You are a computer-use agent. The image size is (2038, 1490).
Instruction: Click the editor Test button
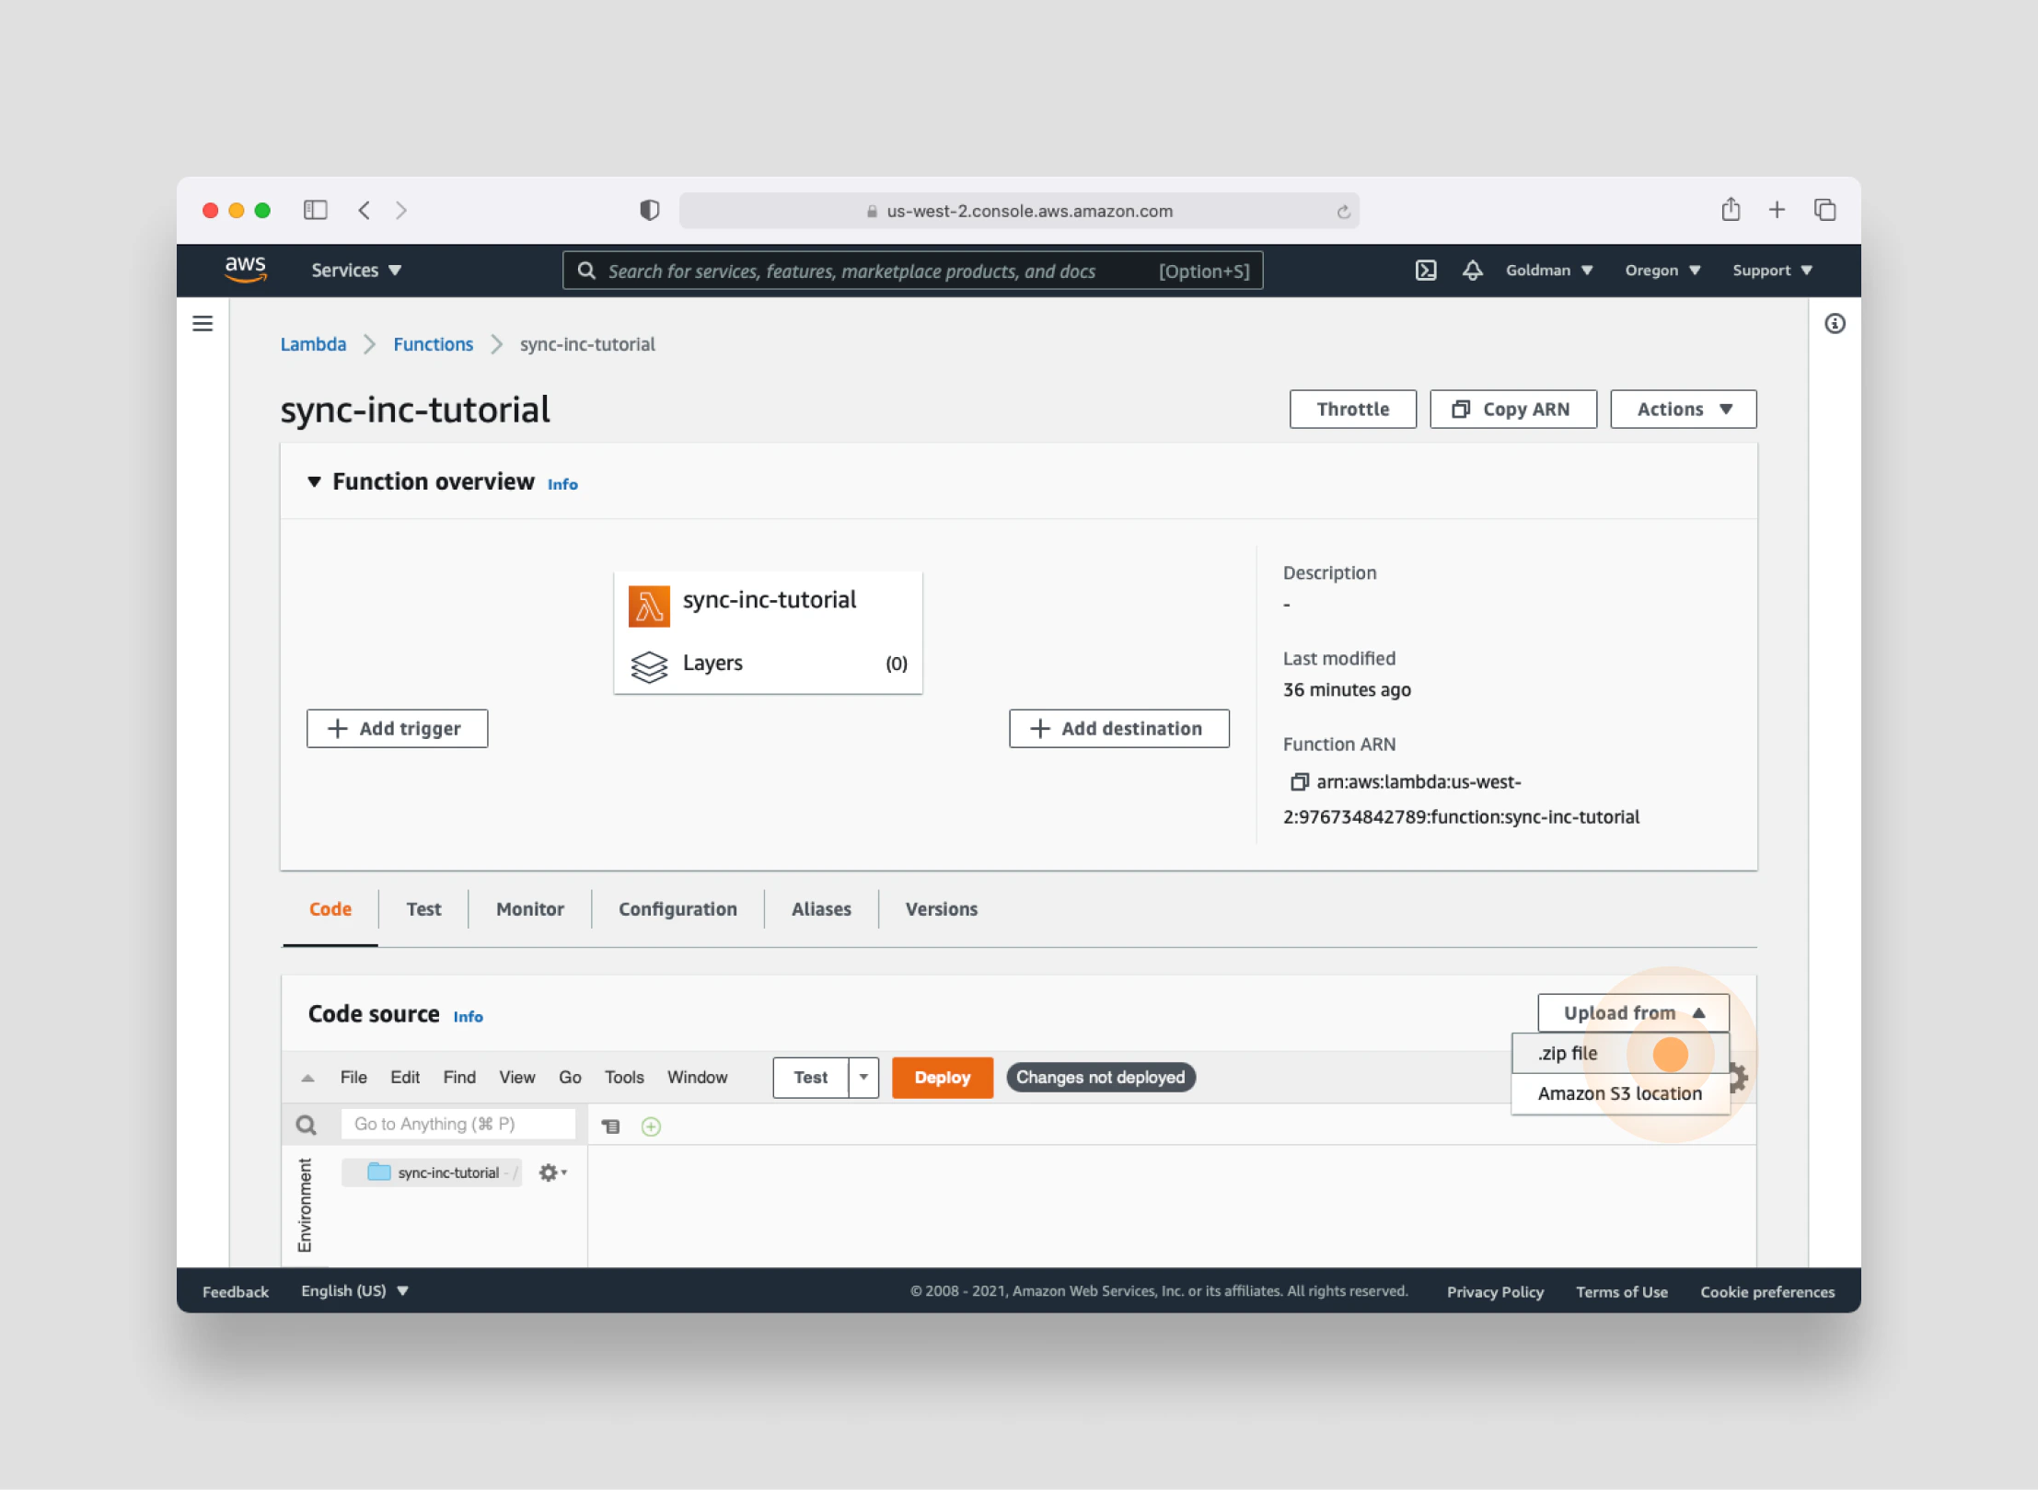coord(811,1078)
